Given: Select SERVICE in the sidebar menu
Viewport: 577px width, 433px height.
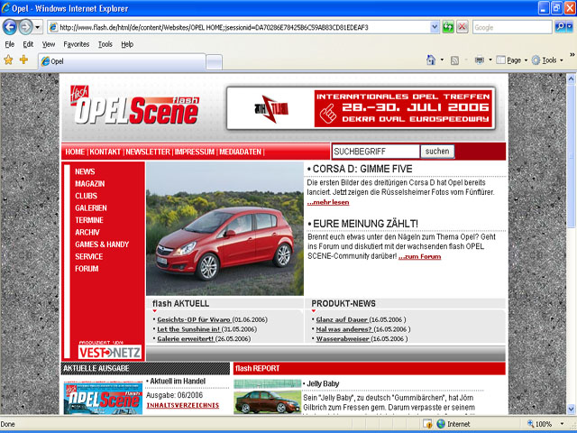Looking at the screenshot, I should pos(88,256).
